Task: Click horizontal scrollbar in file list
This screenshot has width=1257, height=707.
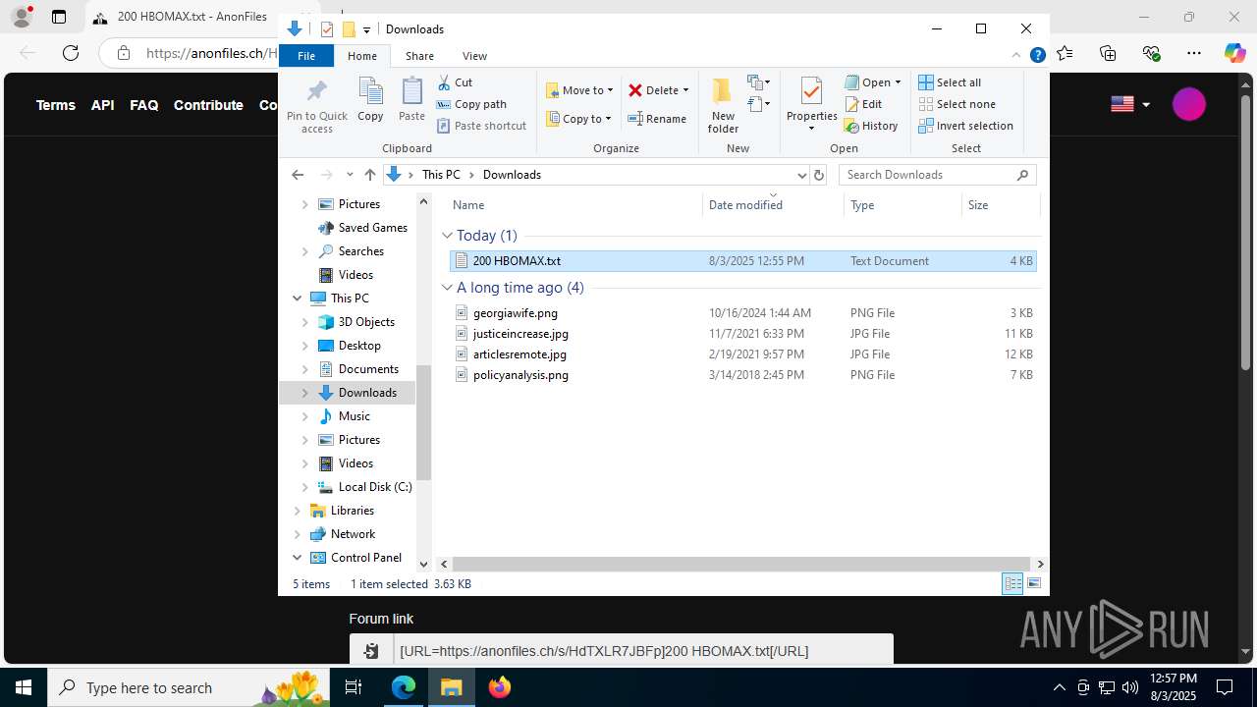Action: [741, 565]
